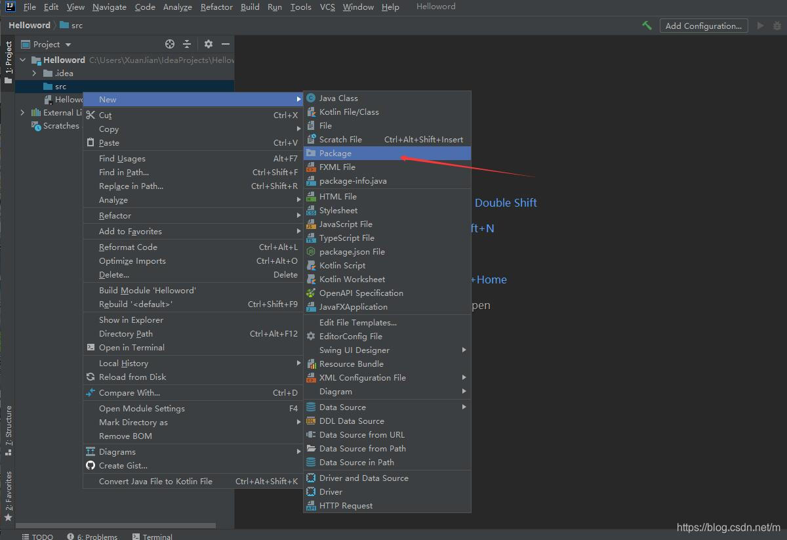Click the HTTP Request API icon
The height and width of the screenshot is (540, 787).
tap(311, 506)
